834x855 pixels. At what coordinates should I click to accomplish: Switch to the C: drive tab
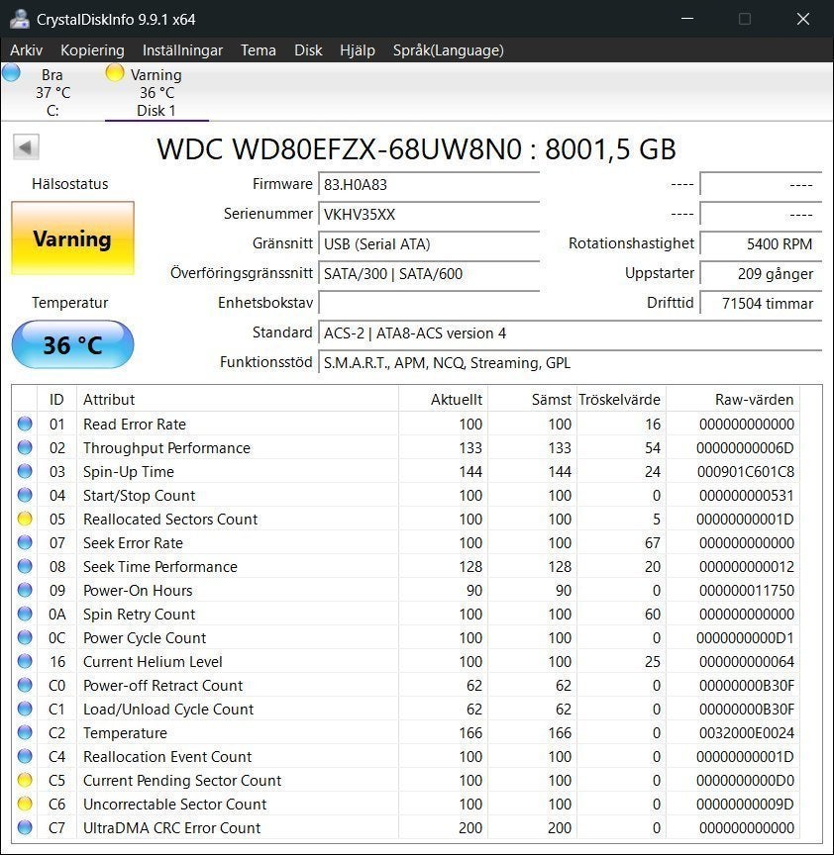click(52, 92)
